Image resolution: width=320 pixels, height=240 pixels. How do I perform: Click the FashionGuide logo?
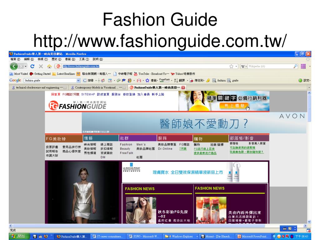pyautogui.click(x=77, y=105)
